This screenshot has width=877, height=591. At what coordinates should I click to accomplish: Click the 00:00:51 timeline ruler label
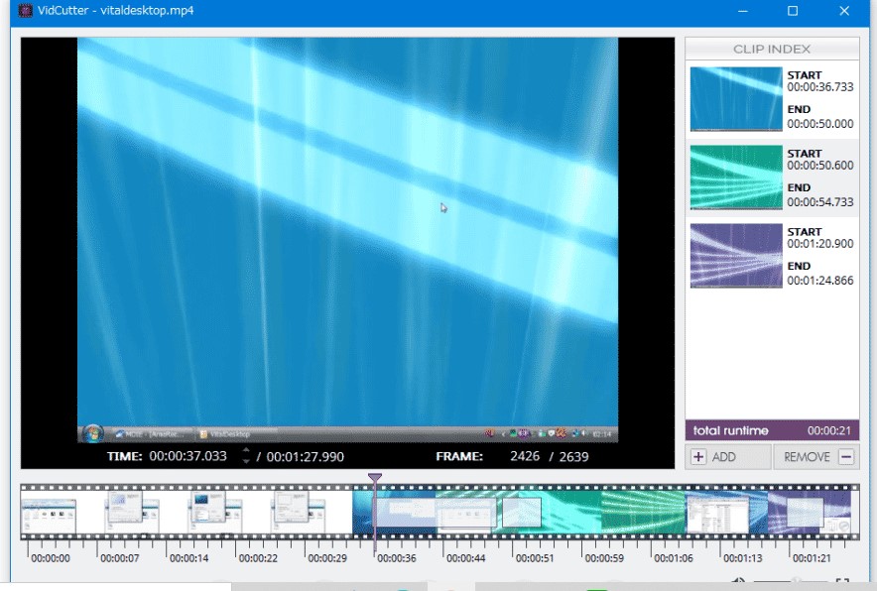click(x=535, y=558)
